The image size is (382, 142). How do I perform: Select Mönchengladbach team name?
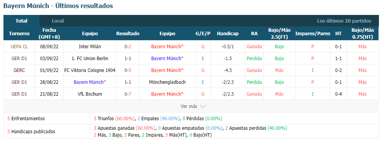(x=167, y=82)
